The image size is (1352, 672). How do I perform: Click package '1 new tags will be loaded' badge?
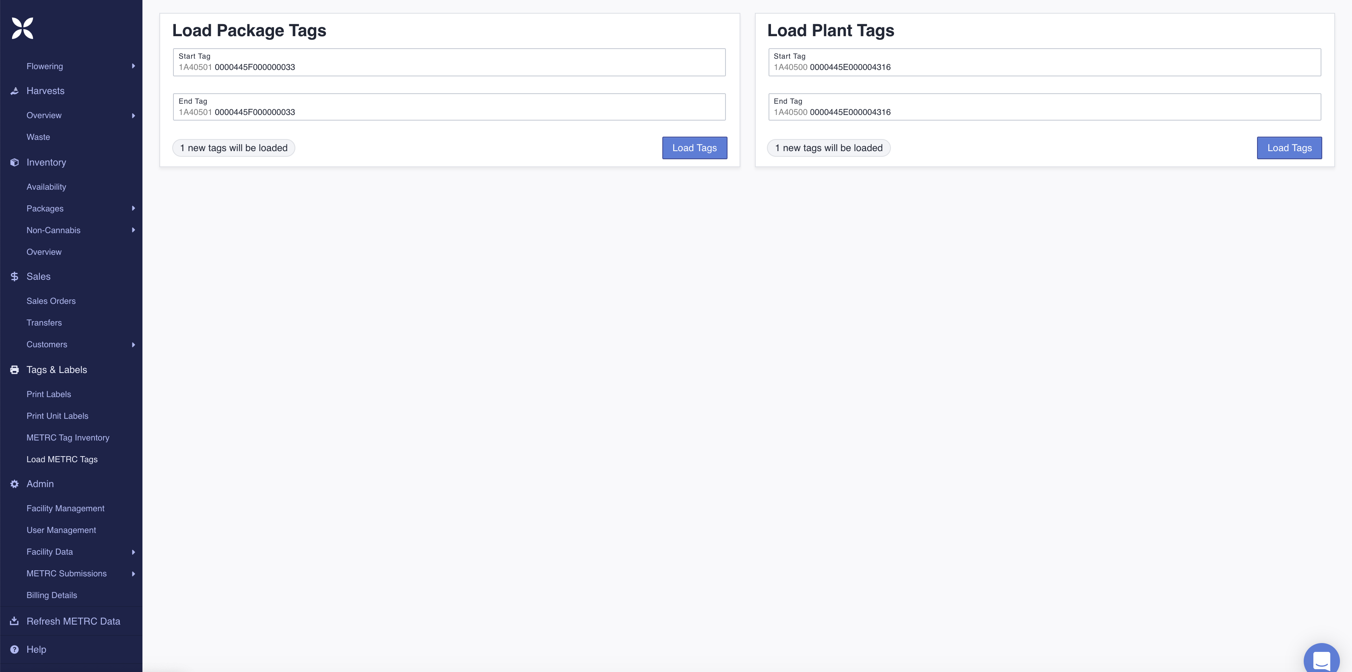233,148
